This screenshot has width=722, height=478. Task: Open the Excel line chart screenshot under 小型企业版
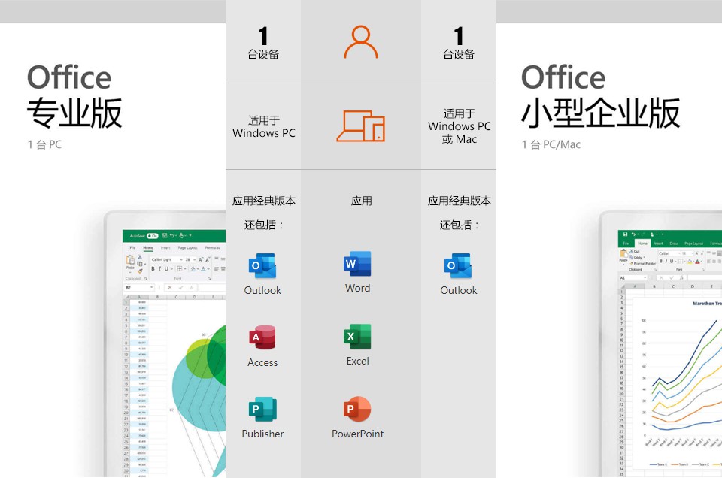tap(661, 344)
